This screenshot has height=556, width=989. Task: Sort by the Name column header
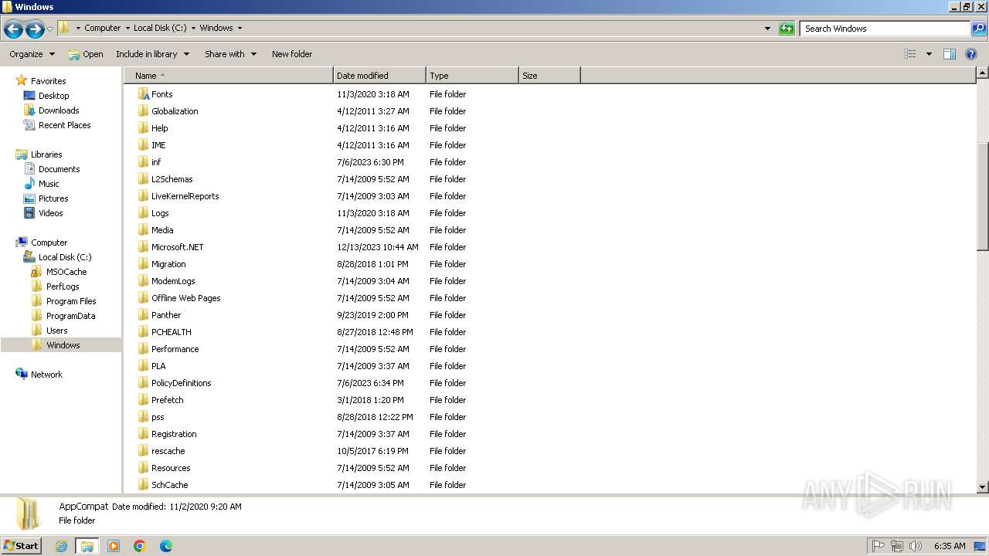point(229,76)
